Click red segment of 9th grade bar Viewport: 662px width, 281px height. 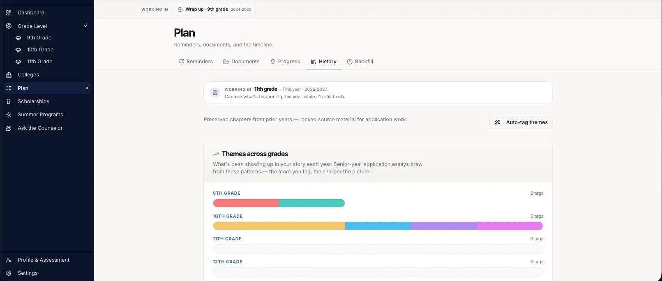coord(246,203)
